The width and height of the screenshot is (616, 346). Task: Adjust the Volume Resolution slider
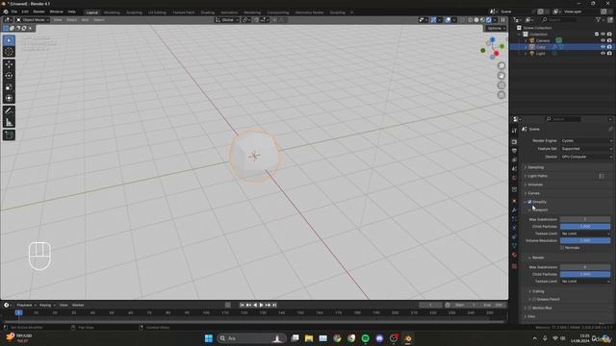coord(585,241)
